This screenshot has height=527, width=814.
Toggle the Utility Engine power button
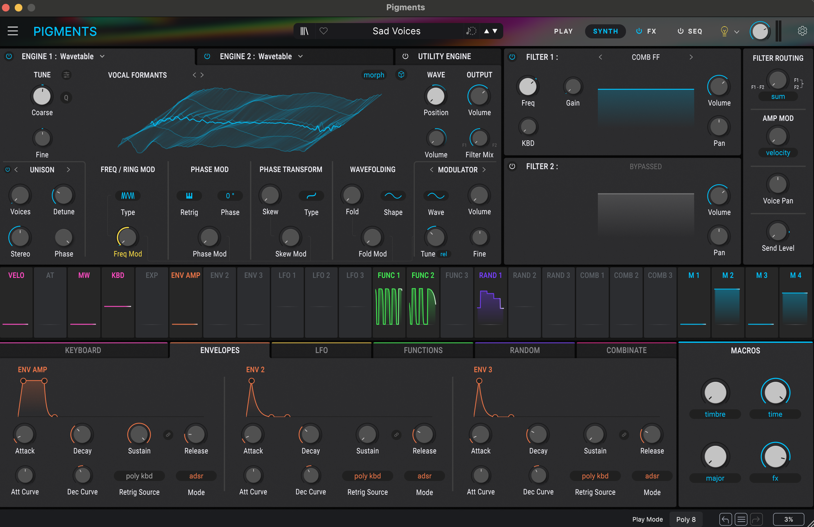coord(405,56)
